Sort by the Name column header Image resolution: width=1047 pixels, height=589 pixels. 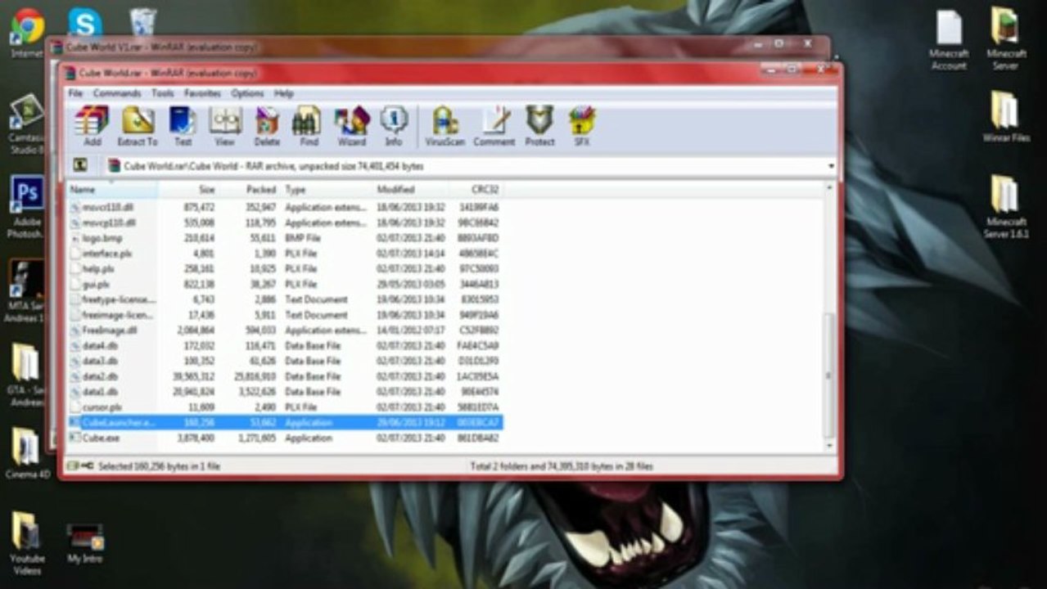[x=112, y=190]
